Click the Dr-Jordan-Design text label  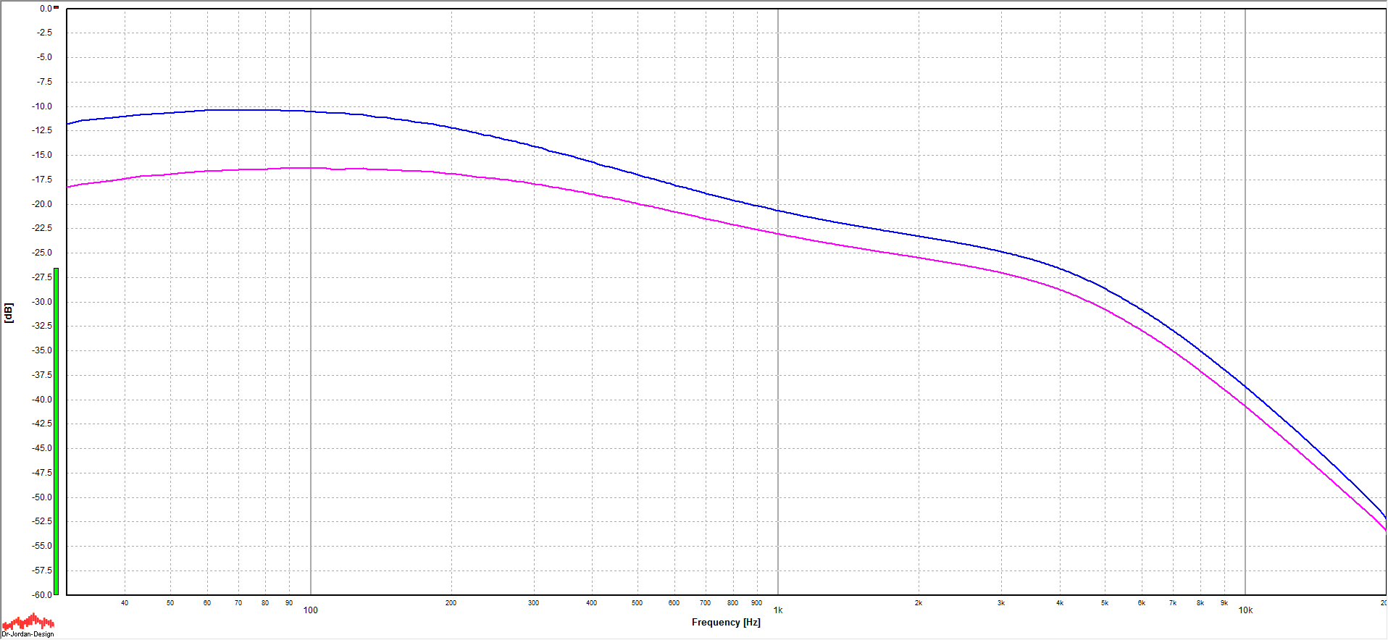(28, 634)
